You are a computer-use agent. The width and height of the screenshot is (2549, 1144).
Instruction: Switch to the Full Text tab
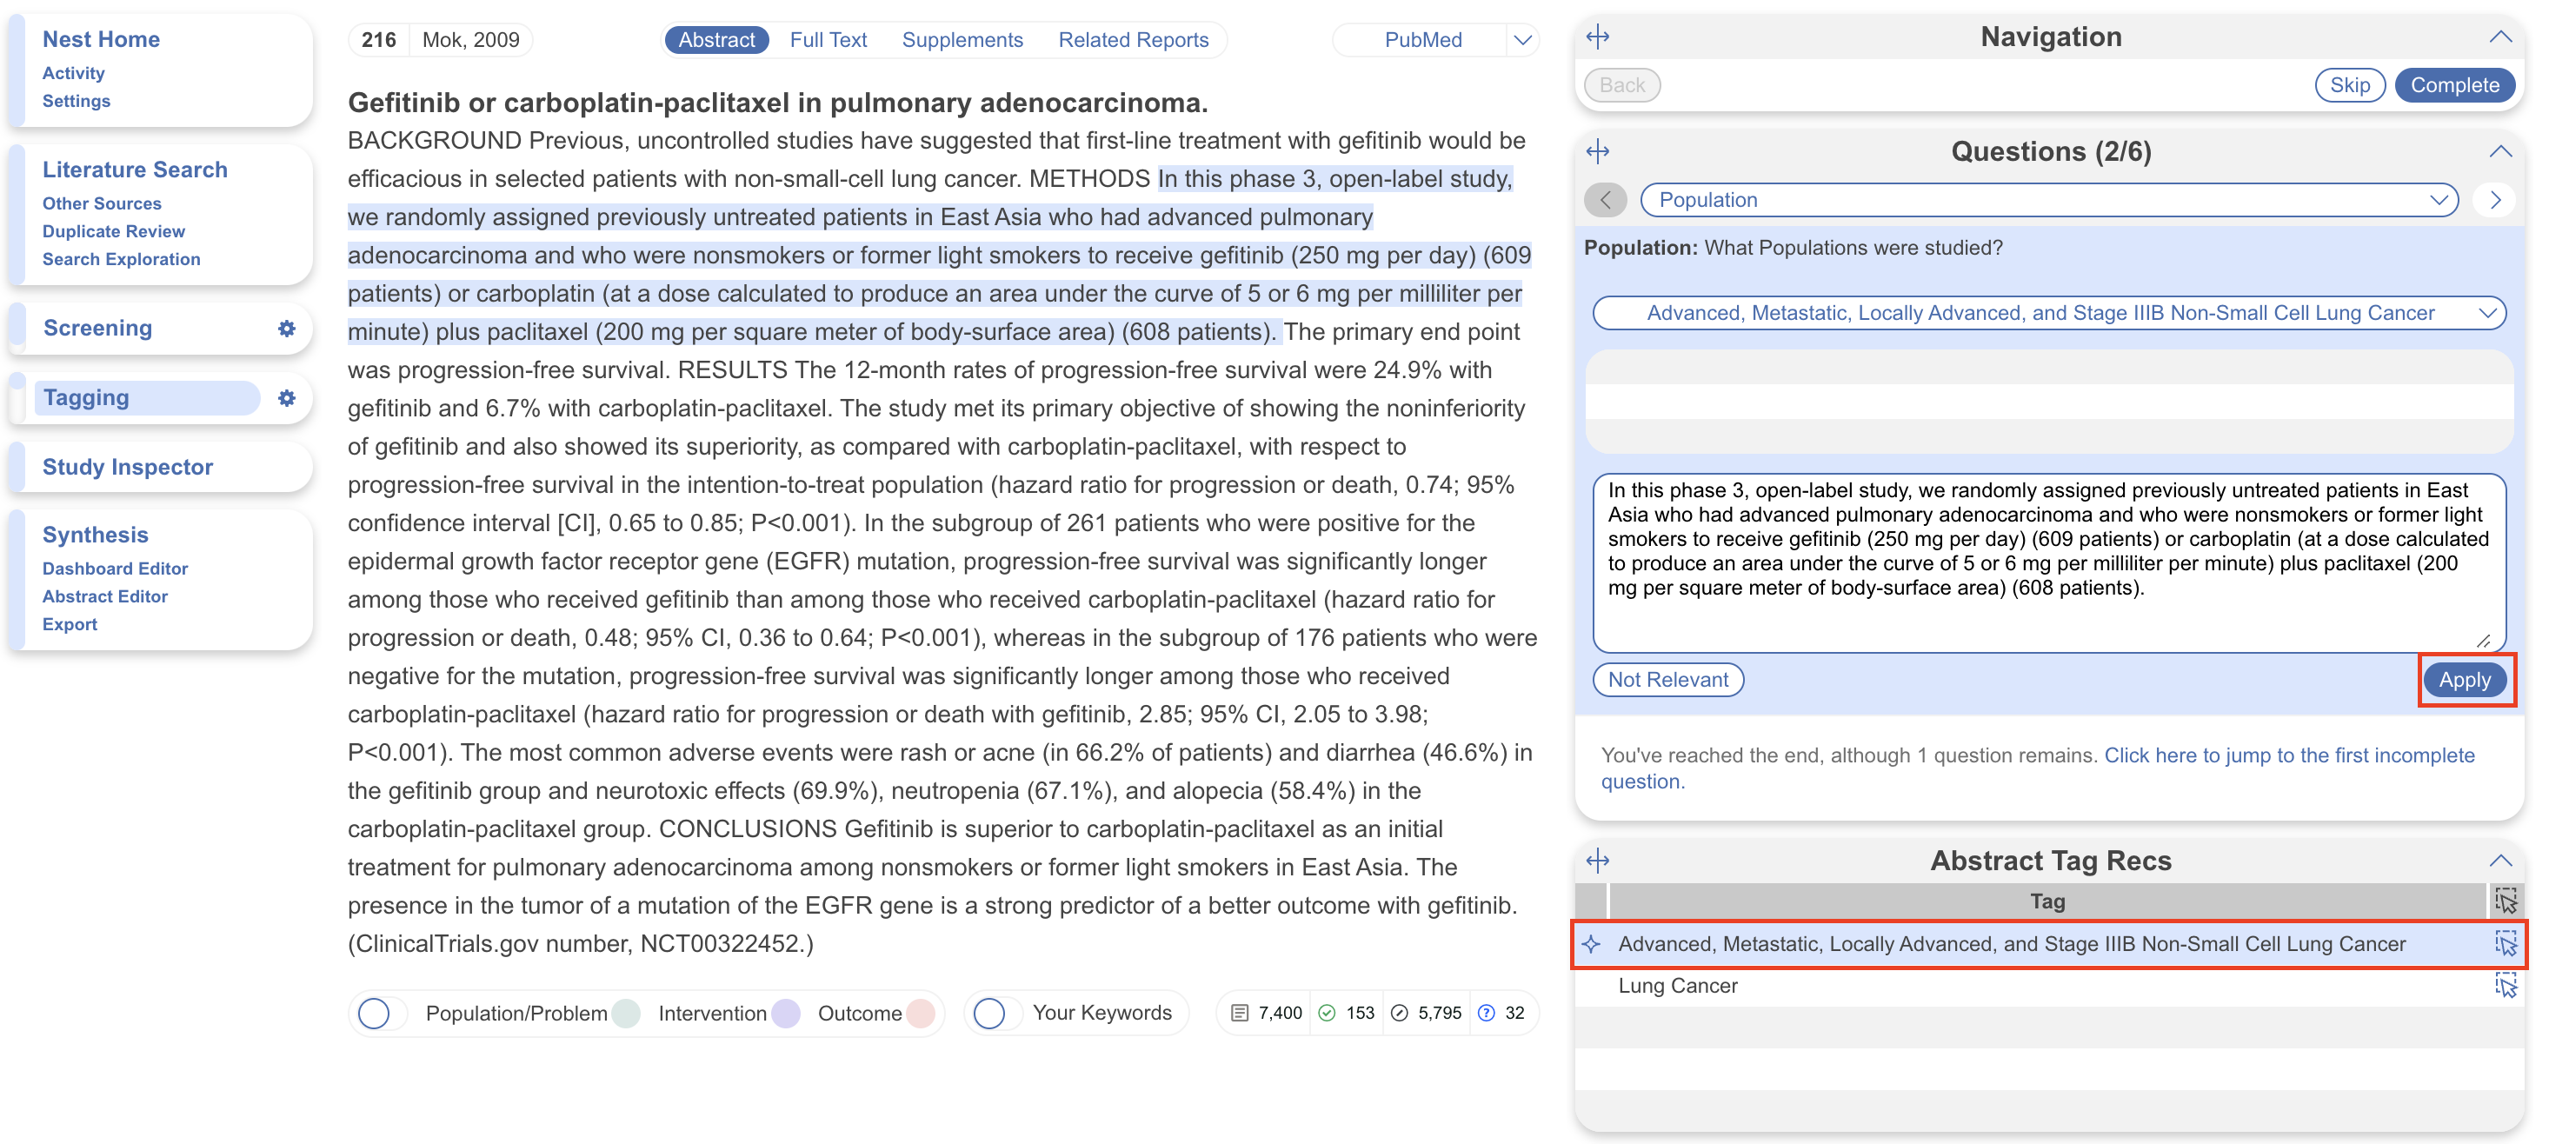coord(828,41)
